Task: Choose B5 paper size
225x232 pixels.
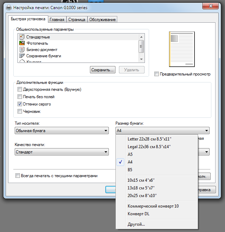Action: point(157,170)
